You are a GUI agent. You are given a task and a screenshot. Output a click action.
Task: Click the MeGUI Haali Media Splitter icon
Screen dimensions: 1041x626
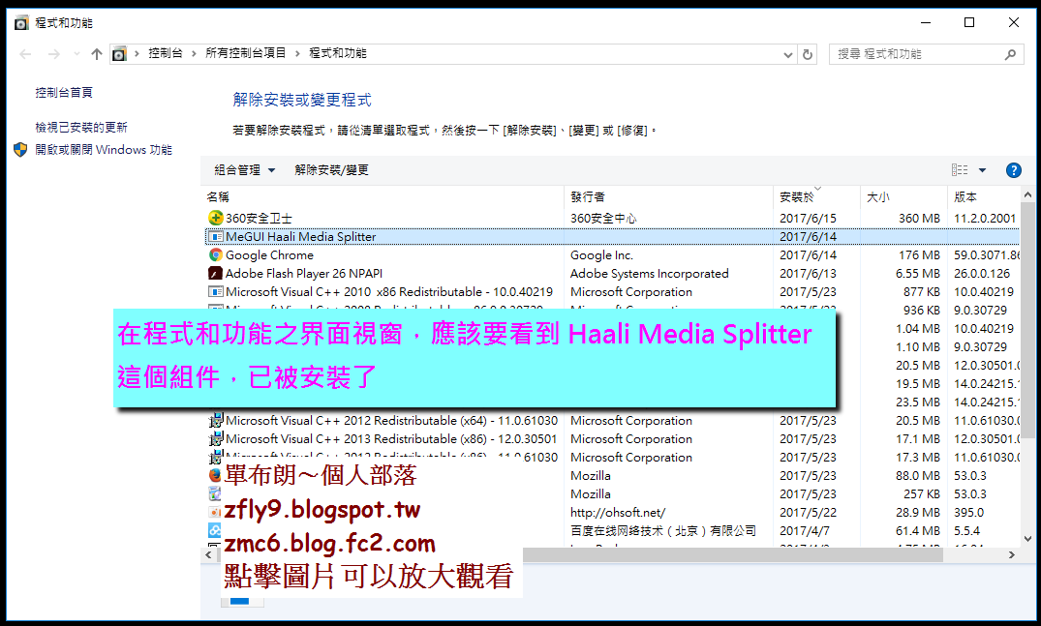[216, 237]
